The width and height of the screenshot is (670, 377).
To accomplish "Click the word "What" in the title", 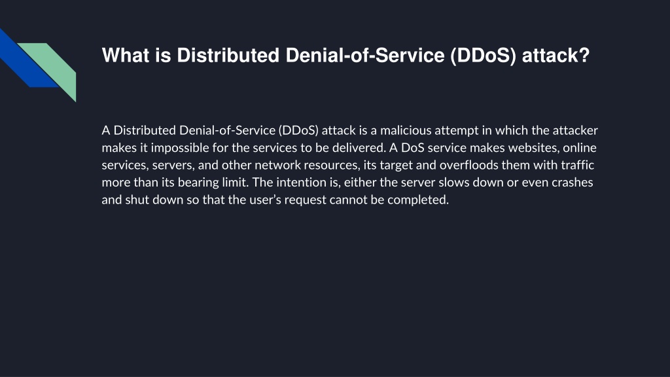I will (125, 56).
